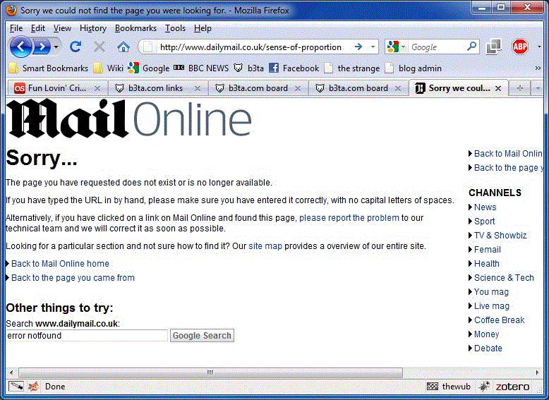Click the scroll right arrow button
The width and height of the screenshot is (549, 400).
click(x=537, y=372)
